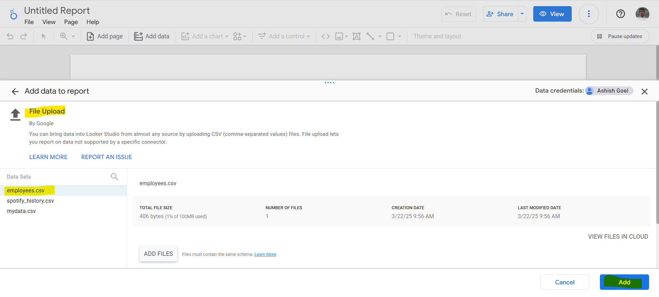659x297 pixels.
Task: Expand the shape tool dropdown
Action: coord(400,36)
